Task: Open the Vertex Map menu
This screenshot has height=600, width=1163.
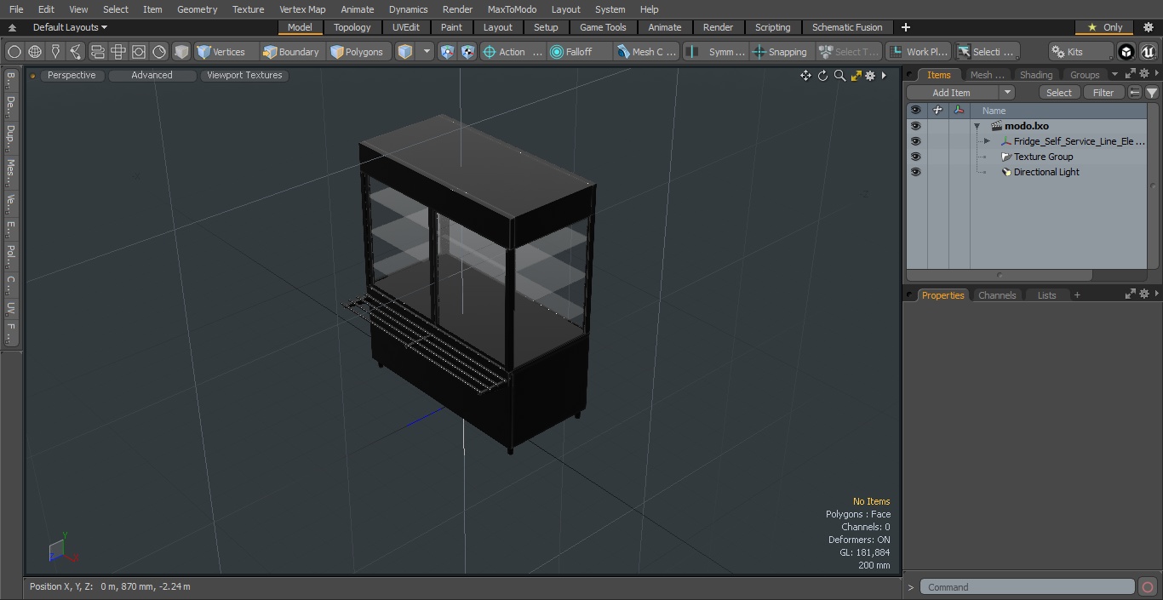Action: 302,9
